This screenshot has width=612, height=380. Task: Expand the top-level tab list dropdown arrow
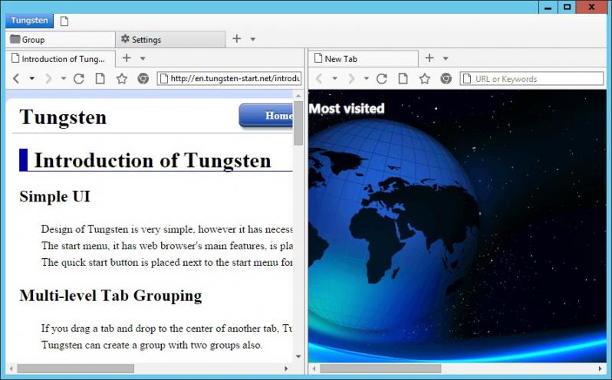pos(253,39)
